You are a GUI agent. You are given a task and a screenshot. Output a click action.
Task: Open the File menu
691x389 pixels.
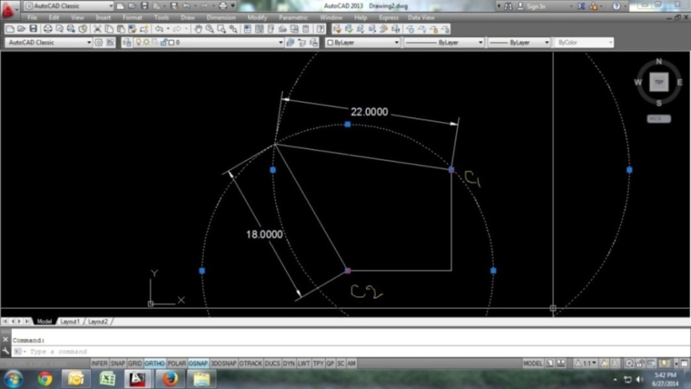(32, 18)
